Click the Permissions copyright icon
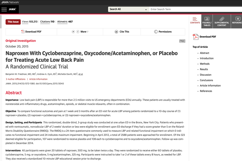The height and width of the screenshot is (161, 242). (x=156, y=31)
